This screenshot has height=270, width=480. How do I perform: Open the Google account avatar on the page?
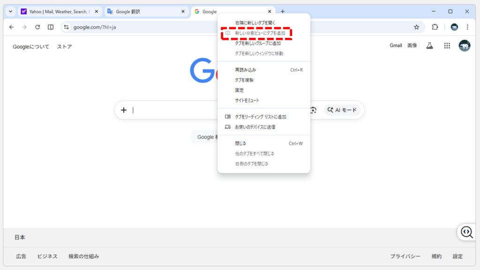click(464, 45)
